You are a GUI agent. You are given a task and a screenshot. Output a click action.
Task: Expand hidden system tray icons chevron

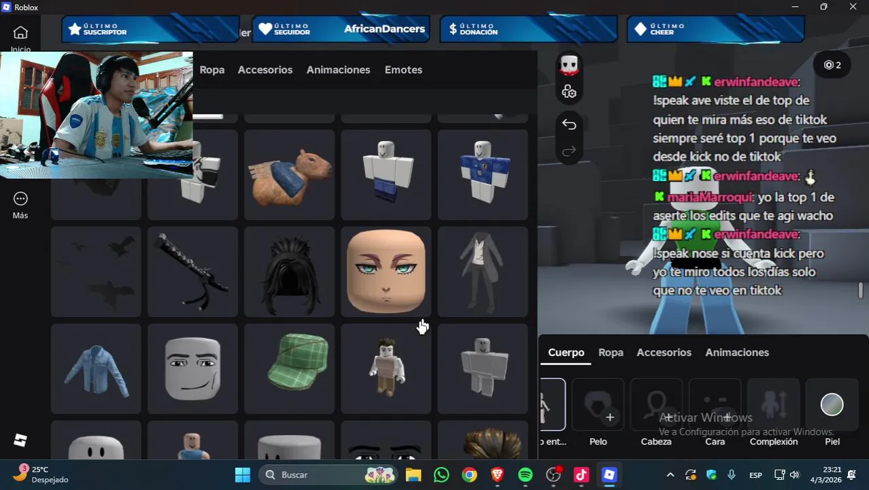point(670,475)
